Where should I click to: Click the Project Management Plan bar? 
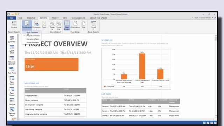142,66
